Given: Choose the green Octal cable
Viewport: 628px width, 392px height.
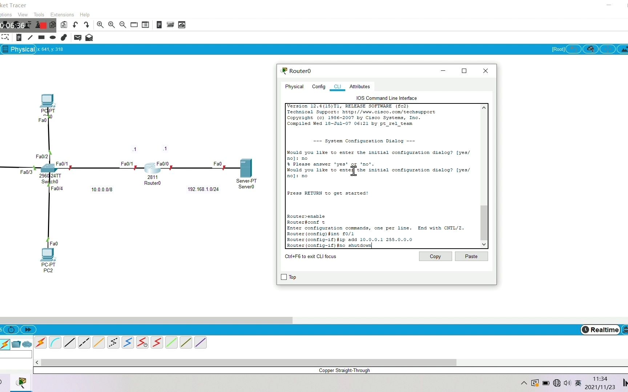Looking at the screenshot, I should [x=172, y=342].
